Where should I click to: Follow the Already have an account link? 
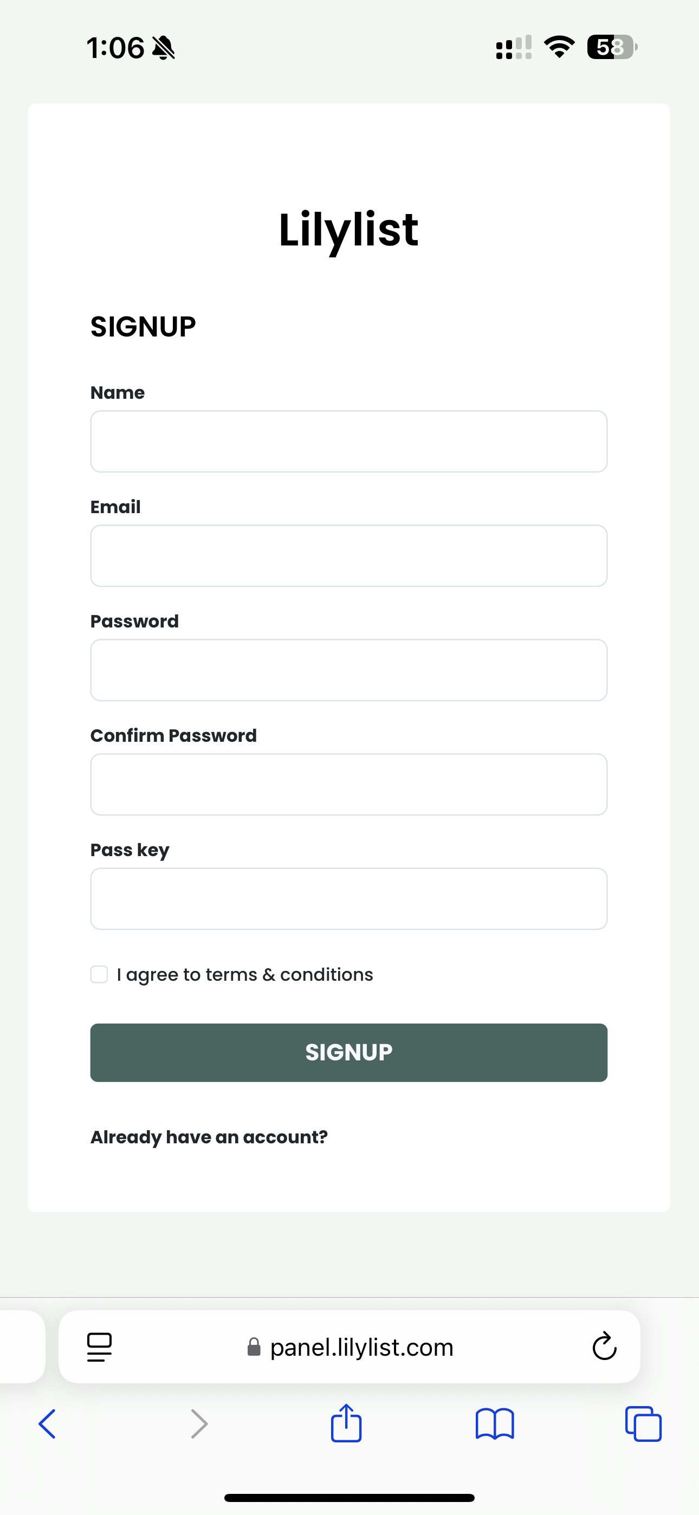[x=209, y=1137]
